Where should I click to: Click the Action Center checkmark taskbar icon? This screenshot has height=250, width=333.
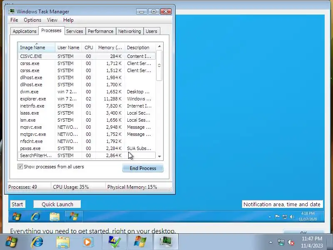[114, 242]
